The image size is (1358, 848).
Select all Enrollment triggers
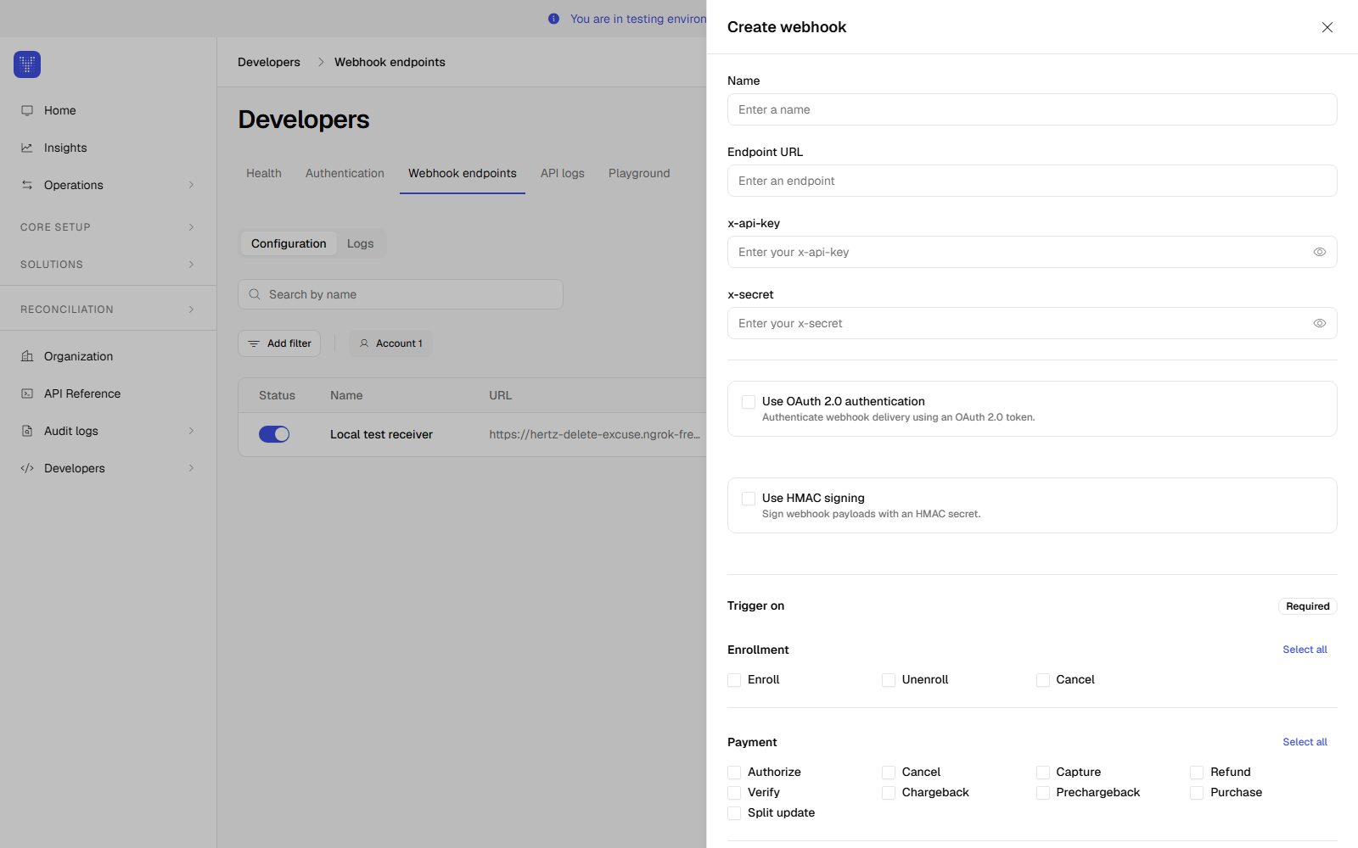(1305, 650)
